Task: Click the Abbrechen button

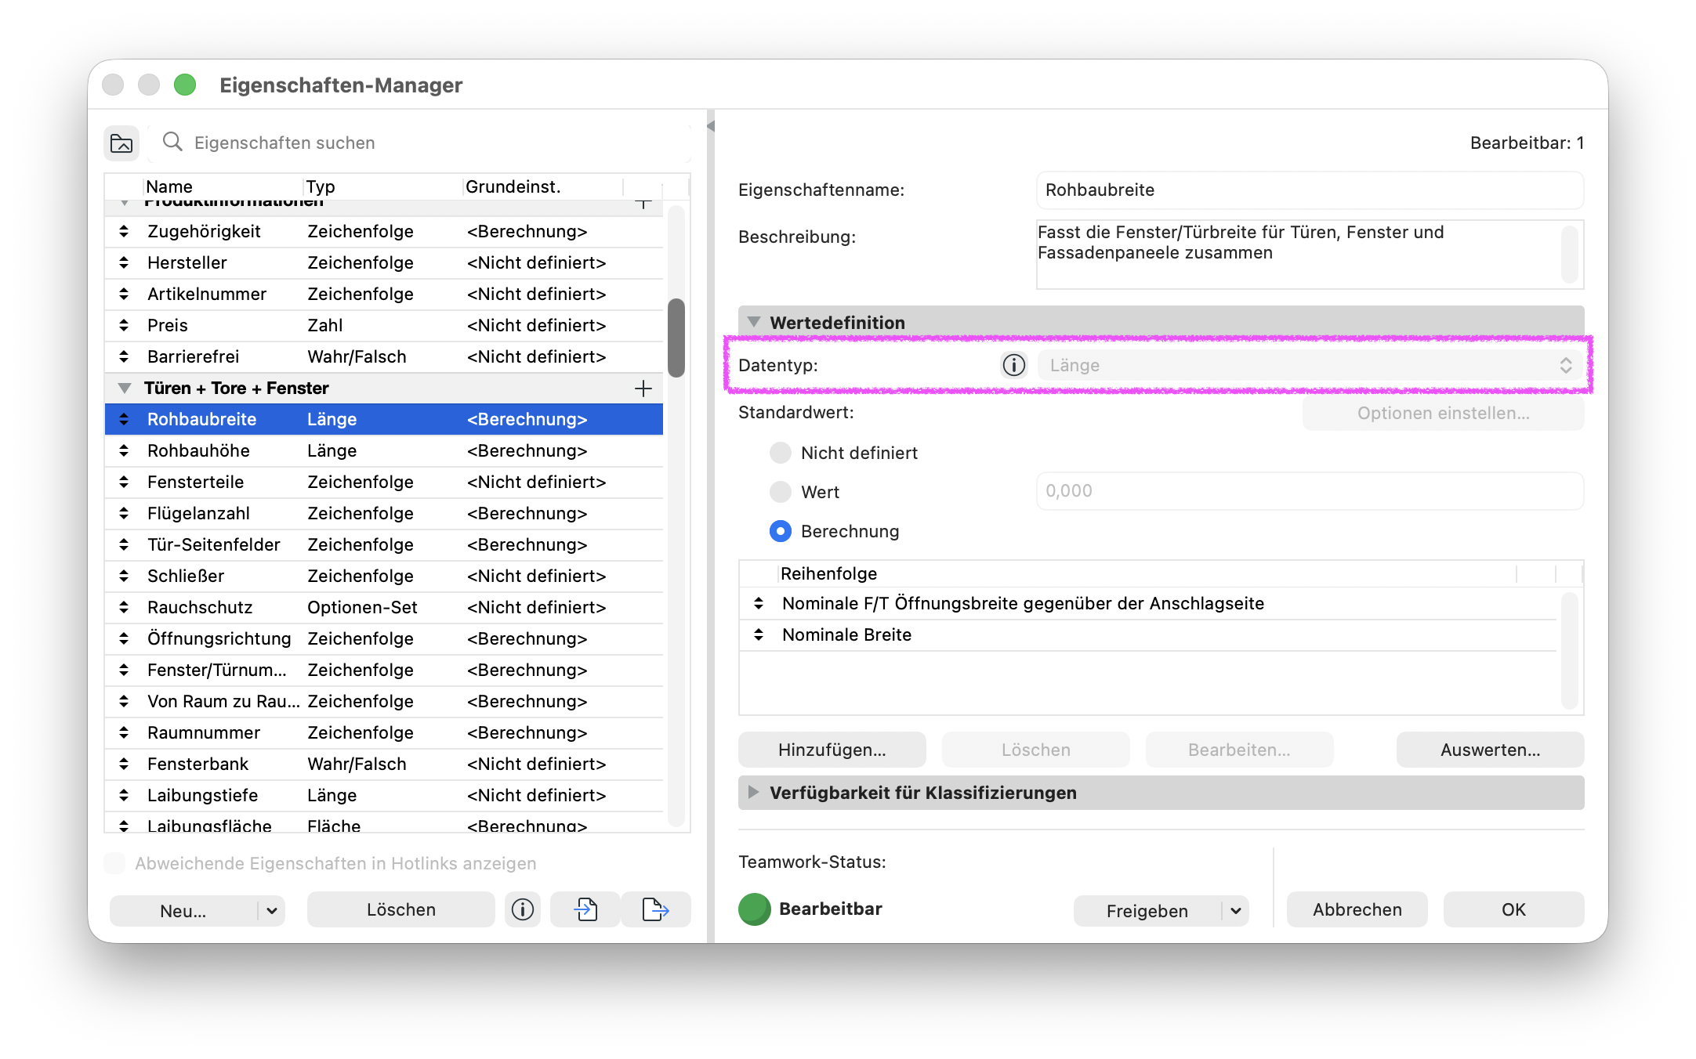Action: pos(1357,909)
